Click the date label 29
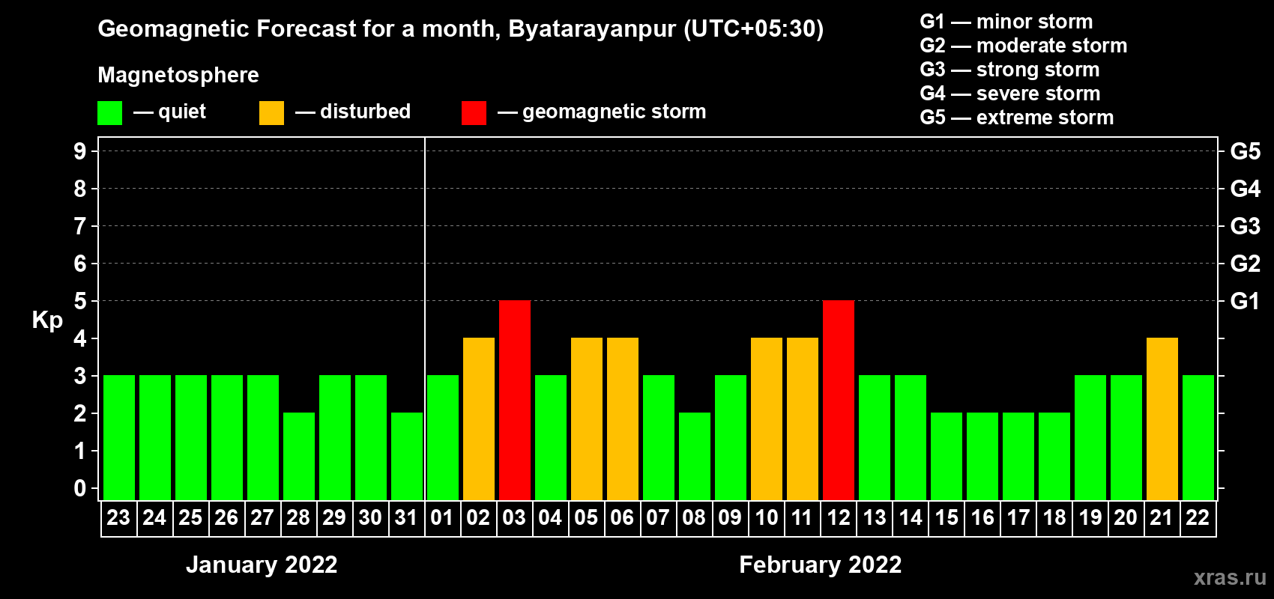This screenshot has height=599, width=1274. (x=334, y=517)
